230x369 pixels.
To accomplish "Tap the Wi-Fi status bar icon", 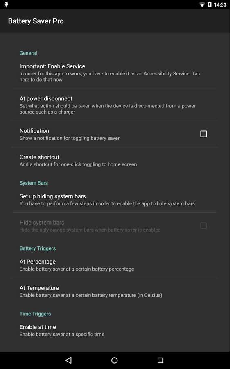I will tap(202, 5).
